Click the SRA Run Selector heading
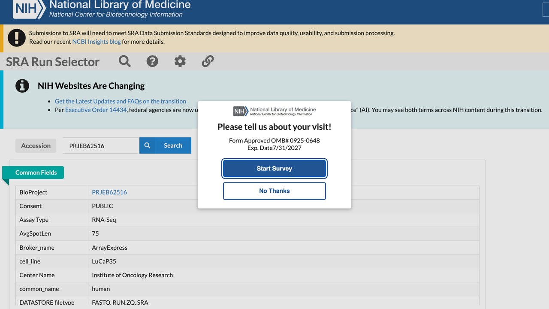This screenshot has width=549, height=309. point(53,62)
